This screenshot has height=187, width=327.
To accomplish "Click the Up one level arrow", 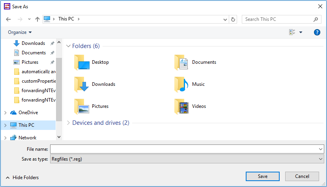I will pos(37,19).
